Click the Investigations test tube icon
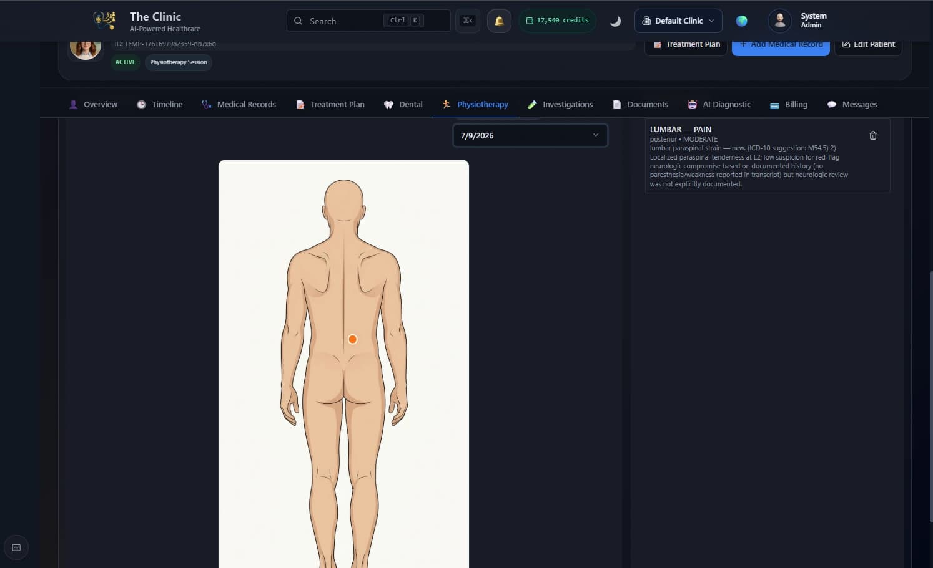 tap(532, 105)
